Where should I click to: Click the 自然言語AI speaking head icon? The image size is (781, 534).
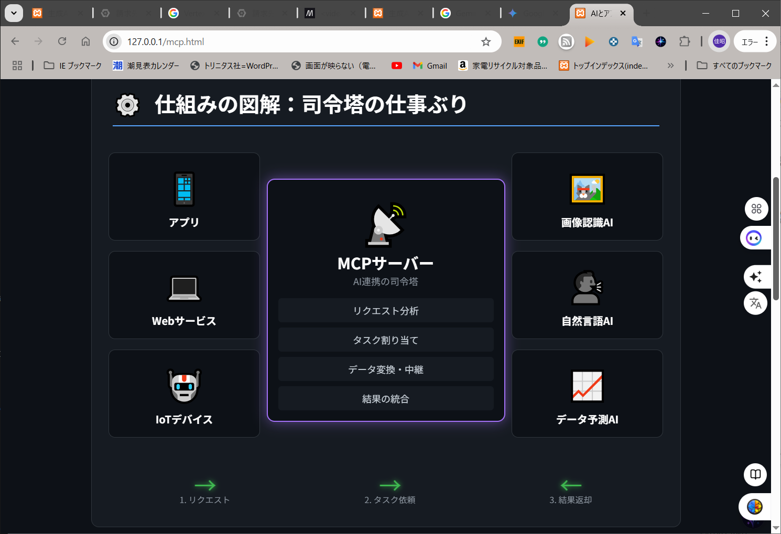click(587, 288)
